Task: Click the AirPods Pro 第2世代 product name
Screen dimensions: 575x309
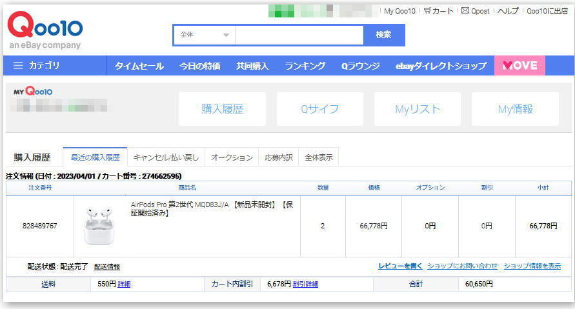Action: [x=212, y=208]
